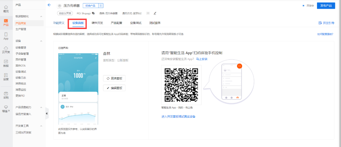Click the 森林 panel name text

click(107, 54)
